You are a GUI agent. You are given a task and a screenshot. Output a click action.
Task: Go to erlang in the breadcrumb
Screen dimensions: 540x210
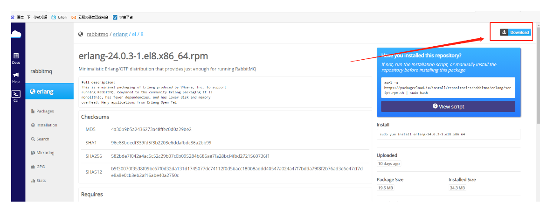click(120, 34)
